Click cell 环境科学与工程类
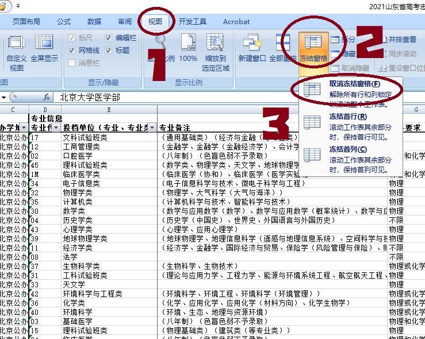The width and height of the screenshot is (425, 339). tap(109, 294)
